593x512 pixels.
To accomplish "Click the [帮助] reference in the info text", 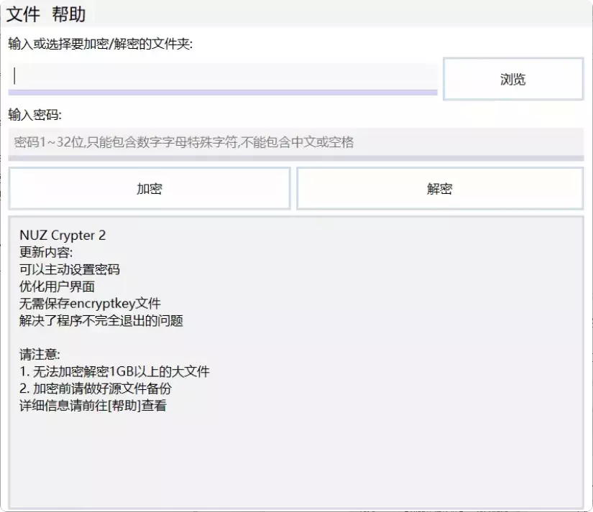I will (122, 406).
